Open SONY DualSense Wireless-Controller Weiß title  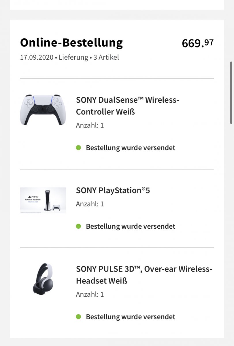tap(128, 106)
